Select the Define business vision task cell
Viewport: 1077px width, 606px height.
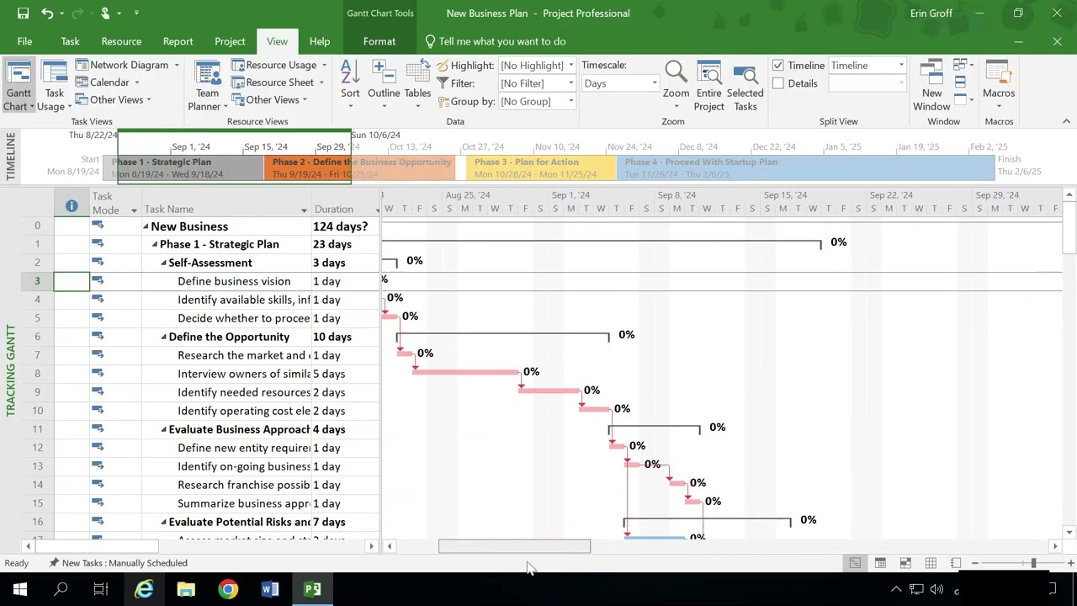pos(226,281)
